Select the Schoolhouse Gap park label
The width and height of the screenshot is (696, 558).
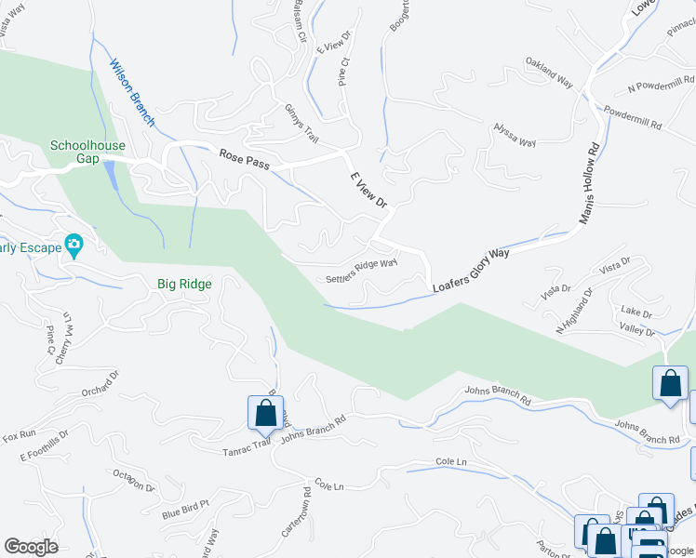pos(87,152)
